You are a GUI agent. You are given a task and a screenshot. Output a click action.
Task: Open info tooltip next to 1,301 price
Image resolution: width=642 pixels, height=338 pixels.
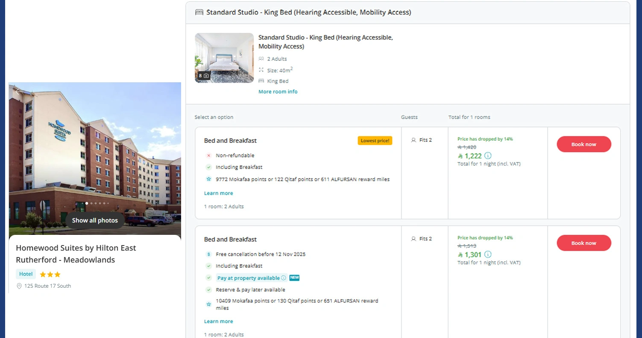[x=487, y=254]
